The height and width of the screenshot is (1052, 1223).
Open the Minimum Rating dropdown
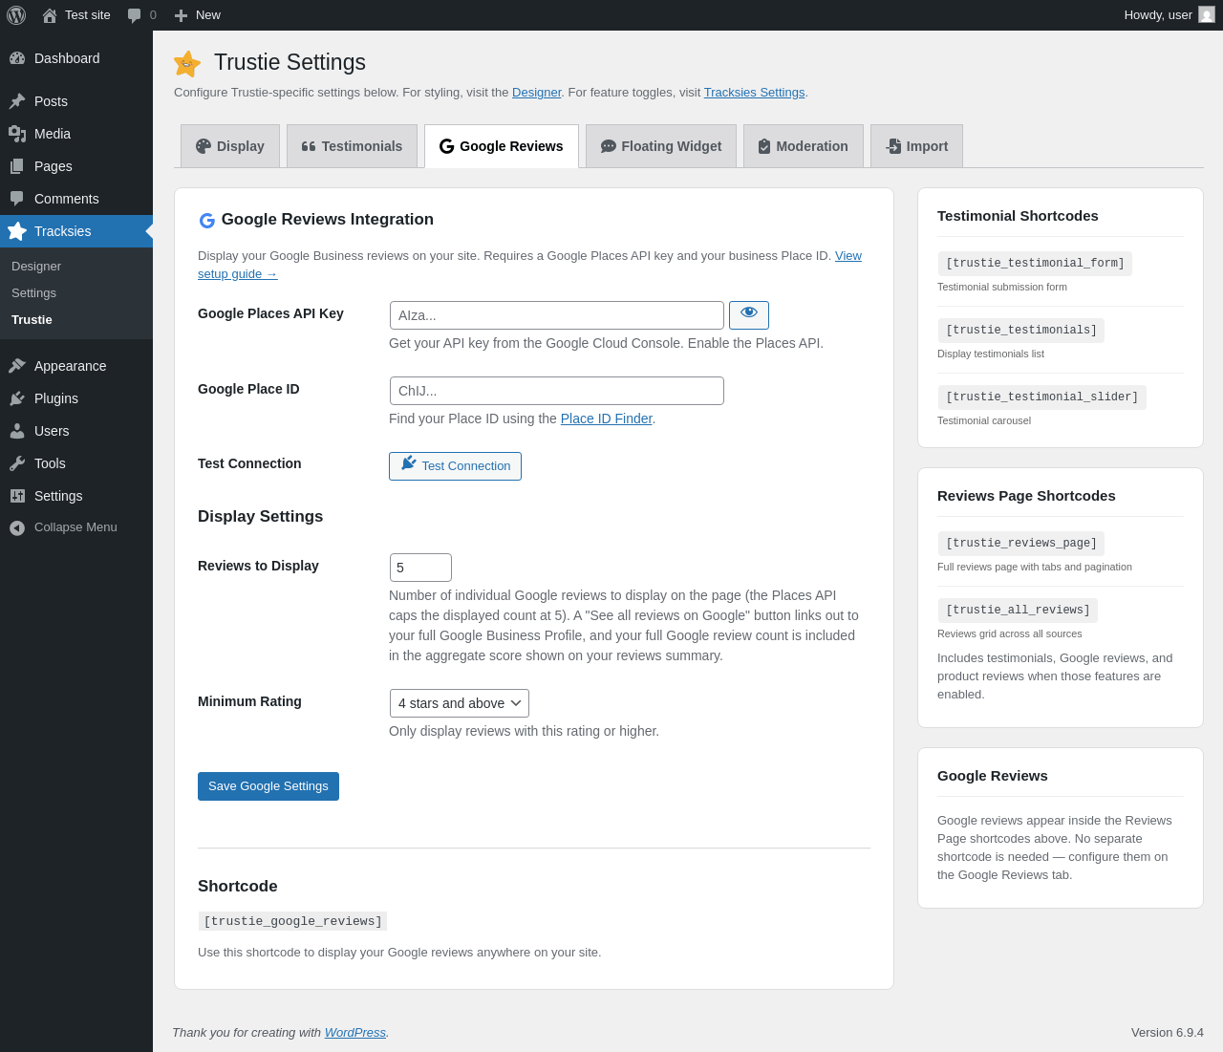(x=460, y=703)
